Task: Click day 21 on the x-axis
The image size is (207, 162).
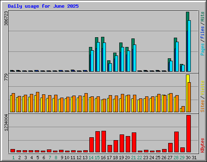Action: click(133, 158)
